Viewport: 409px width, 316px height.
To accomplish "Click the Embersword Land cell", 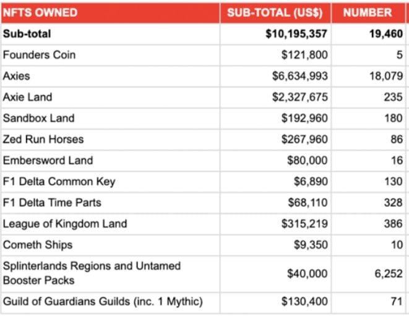I will 48,160.
